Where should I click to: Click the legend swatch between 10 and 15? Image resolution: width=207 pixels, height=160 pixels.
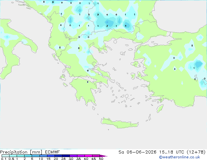coord(43,156)
